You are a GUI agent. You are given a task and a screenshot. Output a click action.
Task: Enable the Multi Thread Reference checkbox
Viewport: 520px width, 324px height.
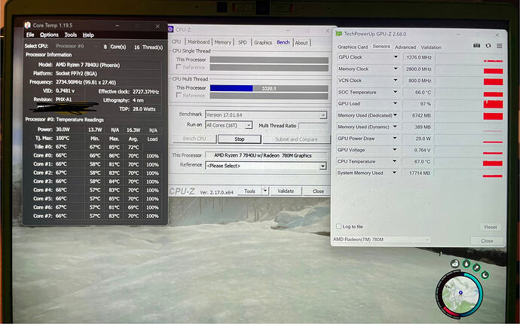[179, 95]
